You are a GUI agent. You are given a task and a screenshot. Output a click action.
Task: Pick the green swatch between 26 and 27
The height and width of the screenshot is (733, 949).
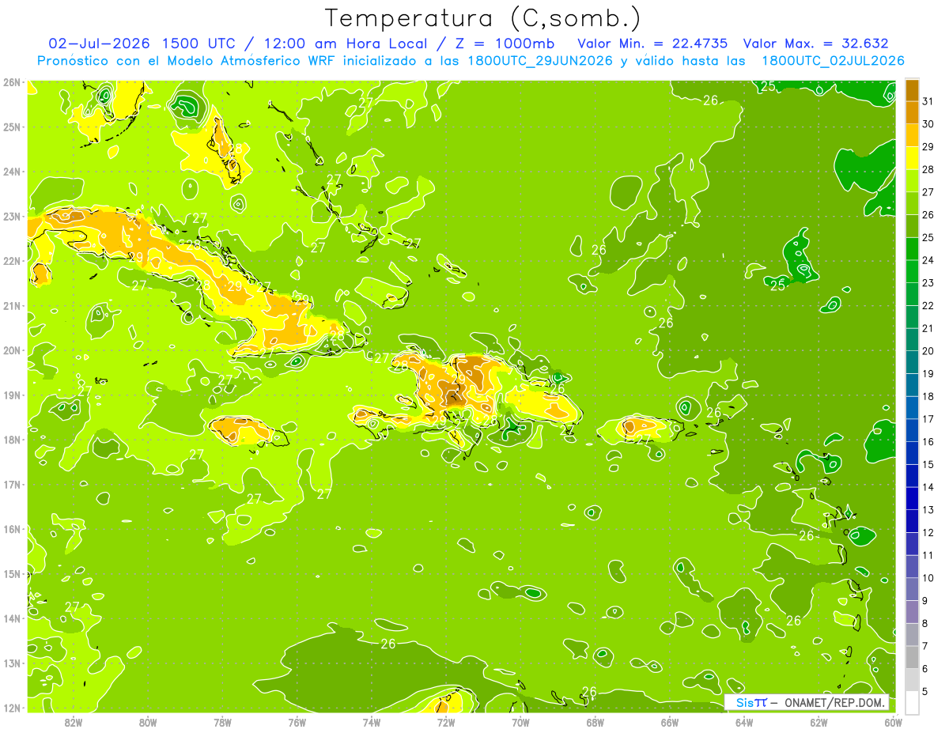(x=912, y=203)
